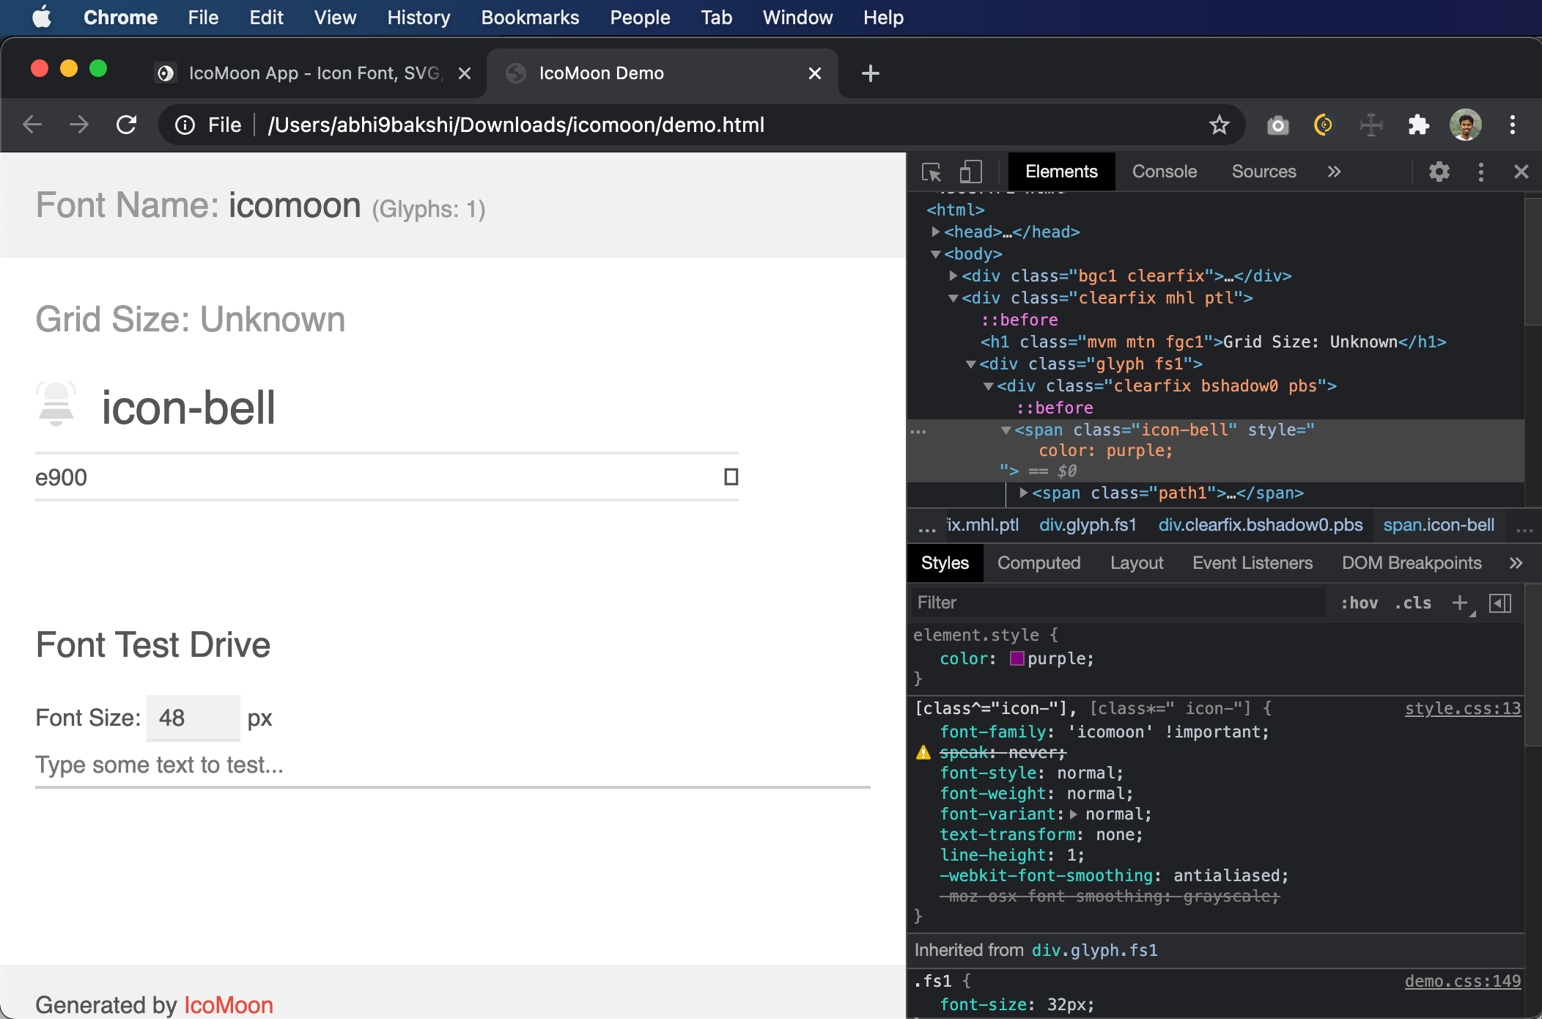The width and height of the screenshot is (1542, 1019).
Task: Switch to the Sources panel
Action: click(x=1264, y=172)
